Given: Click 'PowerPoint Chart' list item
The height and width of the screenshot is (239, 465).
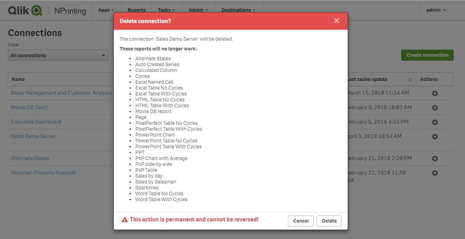Looking at the screenshot, I should [x=155, y=135].
